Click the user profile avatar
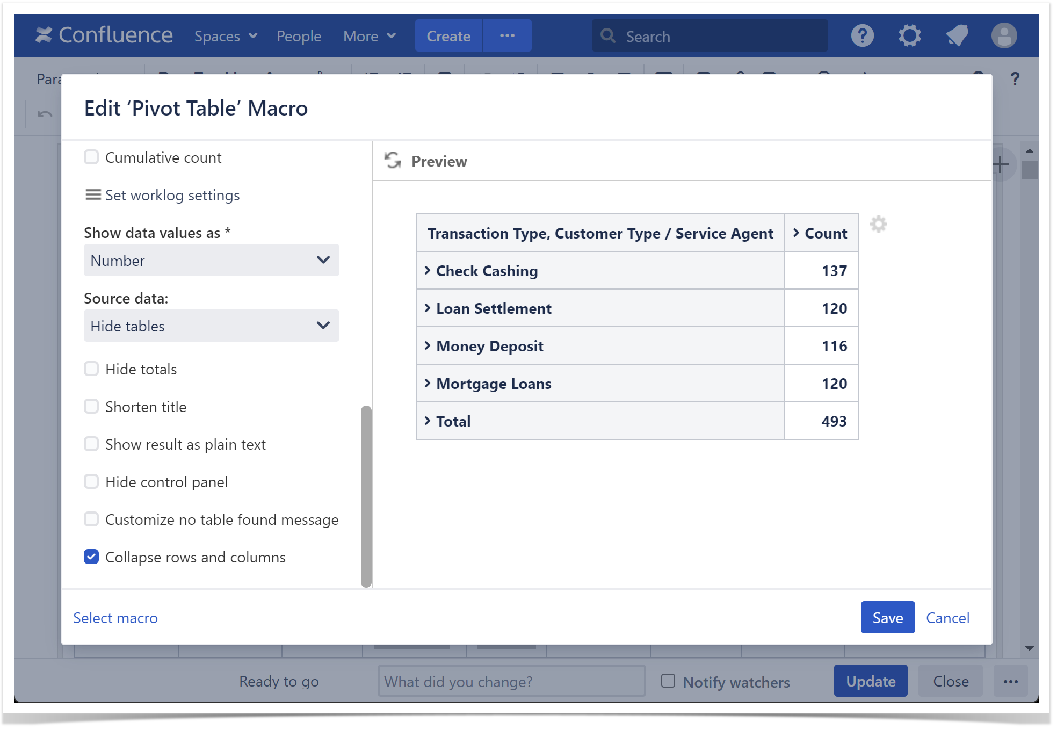The width and height of the screenshot is (1057, 729). click(x=1003, y=36)
